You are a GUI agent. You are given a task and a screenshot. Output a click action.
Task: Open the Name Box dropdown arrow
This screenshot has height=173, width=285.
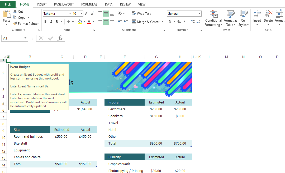point(25,38)
